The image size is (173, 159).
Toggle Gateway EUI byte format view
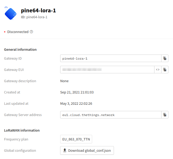click(x=158, y=70)
